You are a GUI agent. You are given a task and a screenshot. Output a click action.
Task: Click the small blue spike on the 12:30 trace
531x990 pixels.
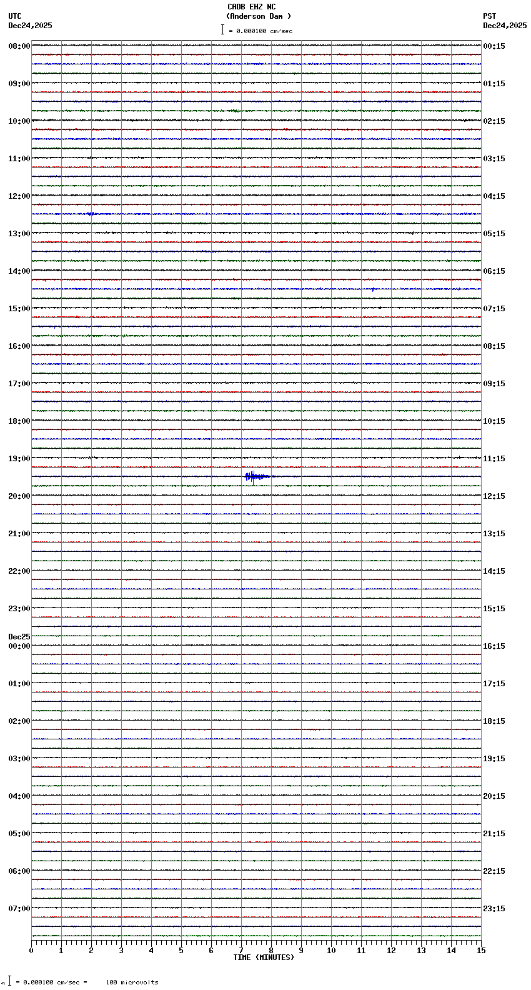click(x=91, y=214)
